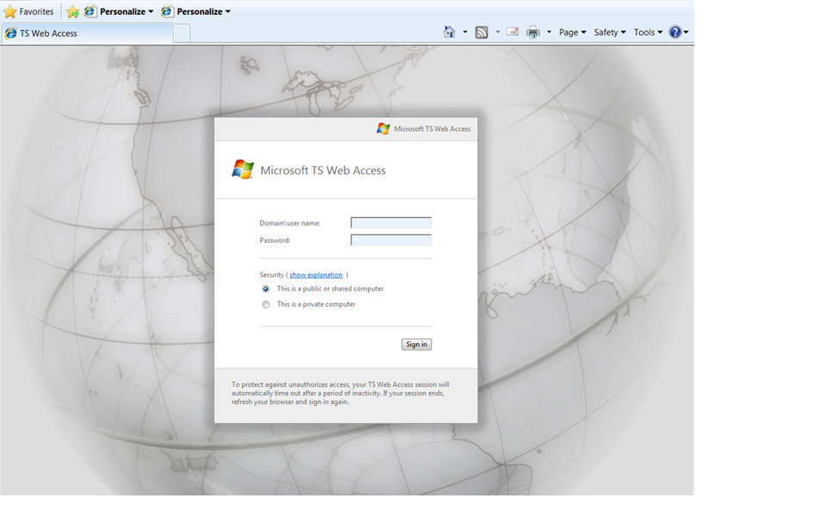Click the Favorites star icon

[x=10, y=12]
